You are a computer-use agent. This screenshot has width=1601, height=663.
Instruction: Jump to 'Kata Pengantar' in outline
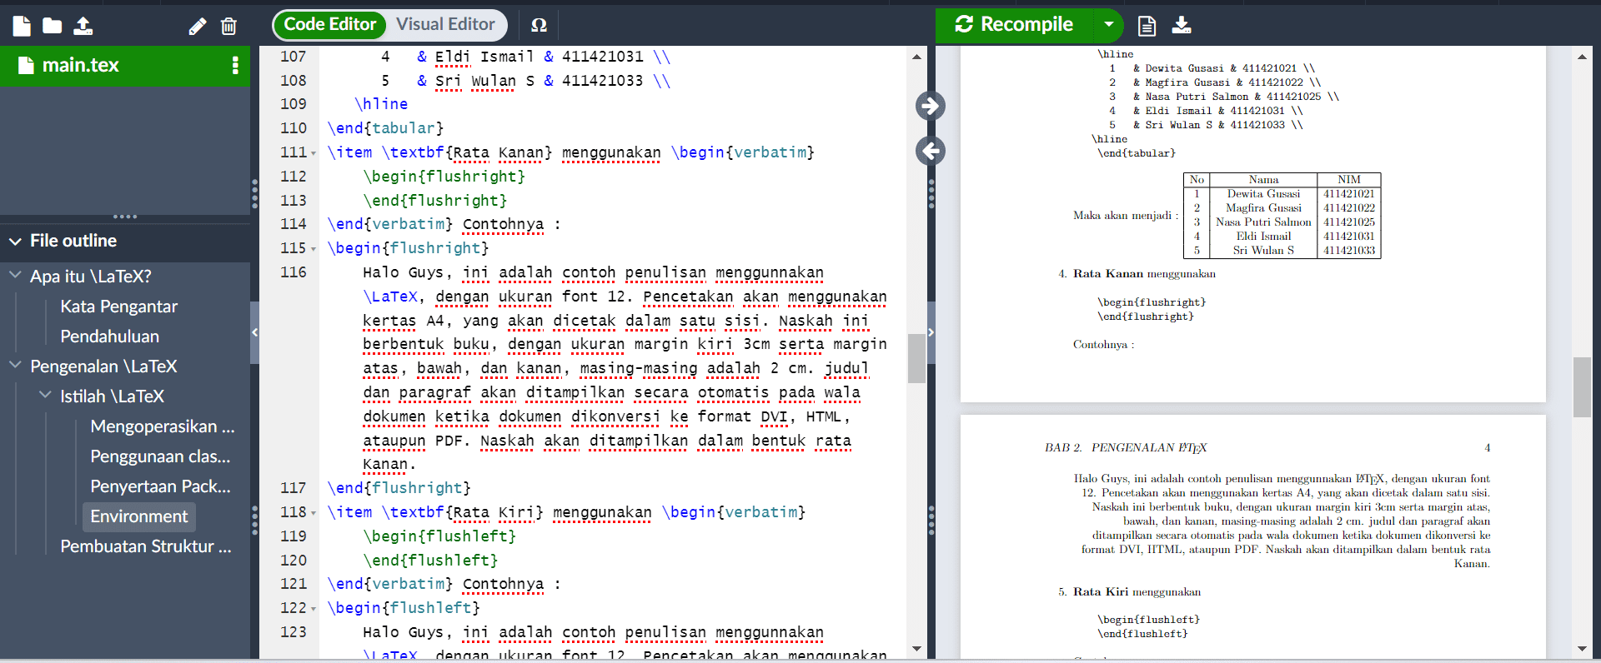pyautogui.click(x=118, y=307)
